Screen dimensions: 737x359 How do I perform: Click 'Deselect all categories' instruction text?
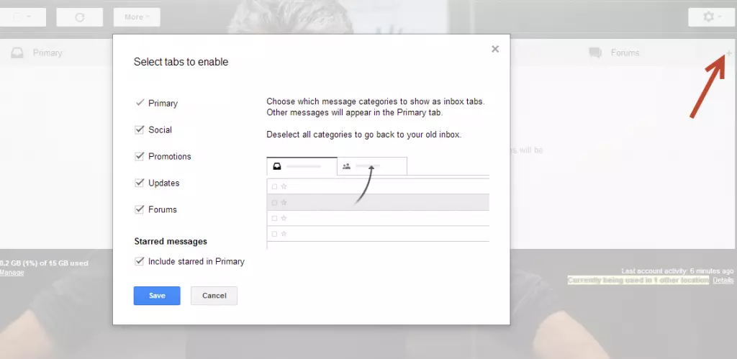(363, 135)
